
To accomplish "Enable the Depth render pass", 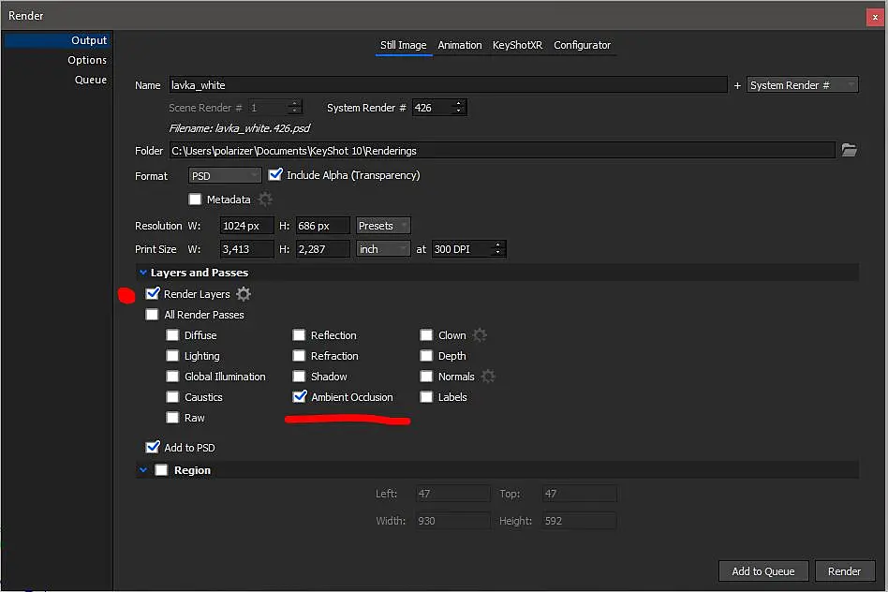I will coord(426,356).
